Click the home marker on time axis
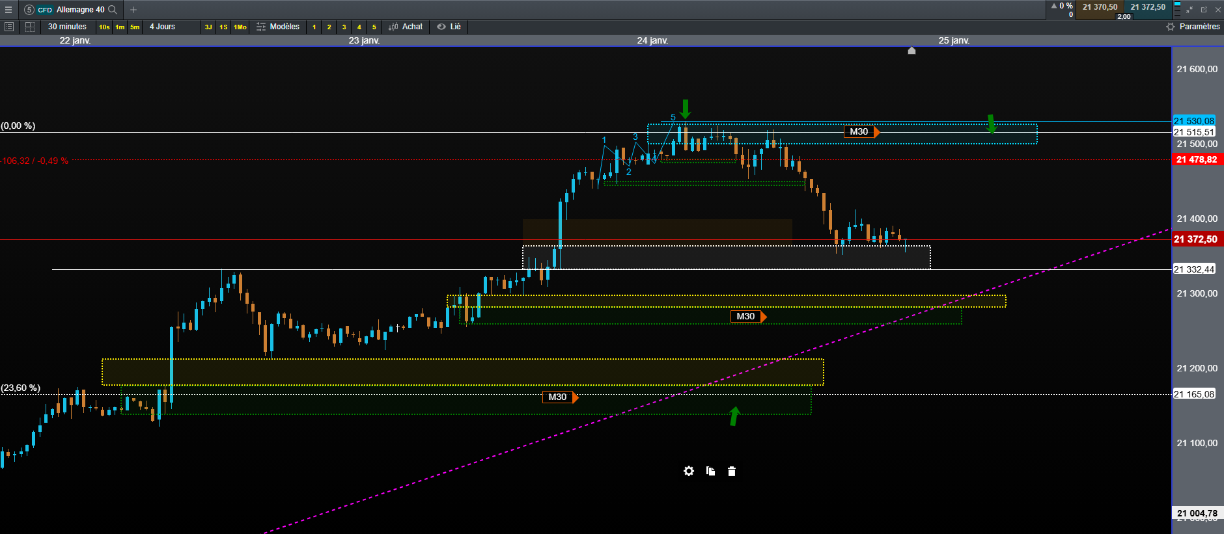The image size is (1224, 534). pos(911,50)
